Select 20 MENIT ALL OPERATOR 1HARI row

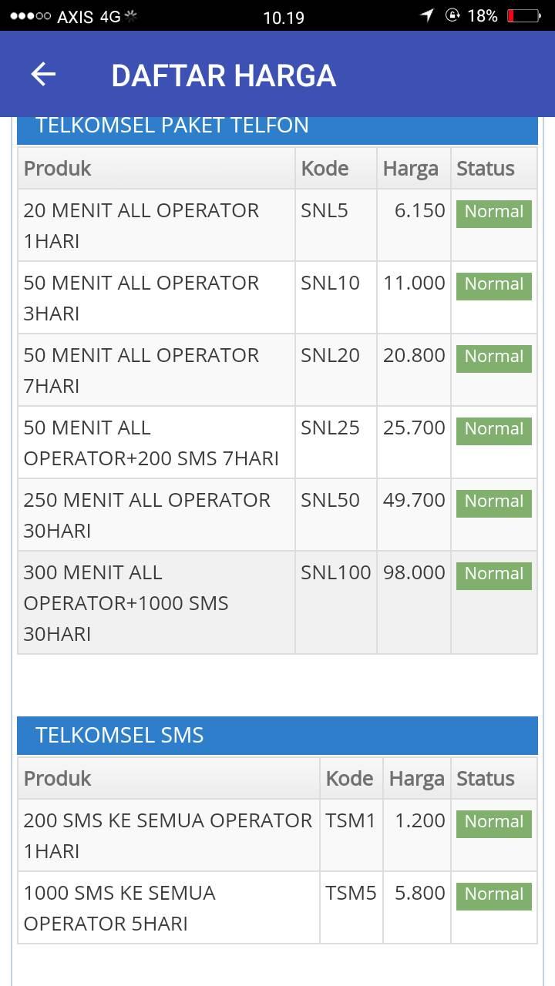pos(277,225)
